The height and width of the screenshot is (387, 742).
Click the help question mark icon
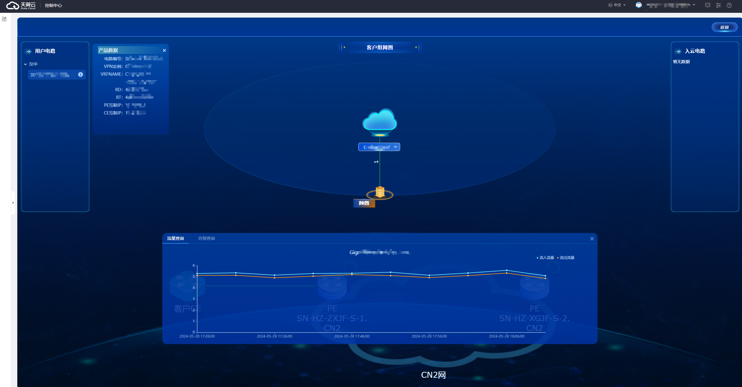click(x=729, y=5)
